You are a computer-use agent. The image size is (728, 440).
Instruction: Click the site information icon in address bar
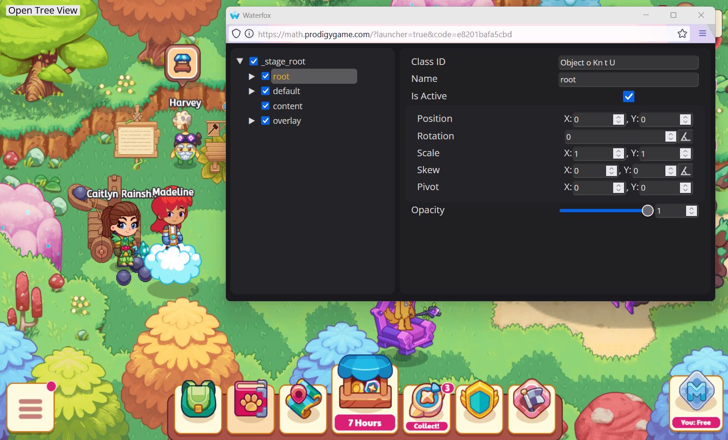pos(249,34)
